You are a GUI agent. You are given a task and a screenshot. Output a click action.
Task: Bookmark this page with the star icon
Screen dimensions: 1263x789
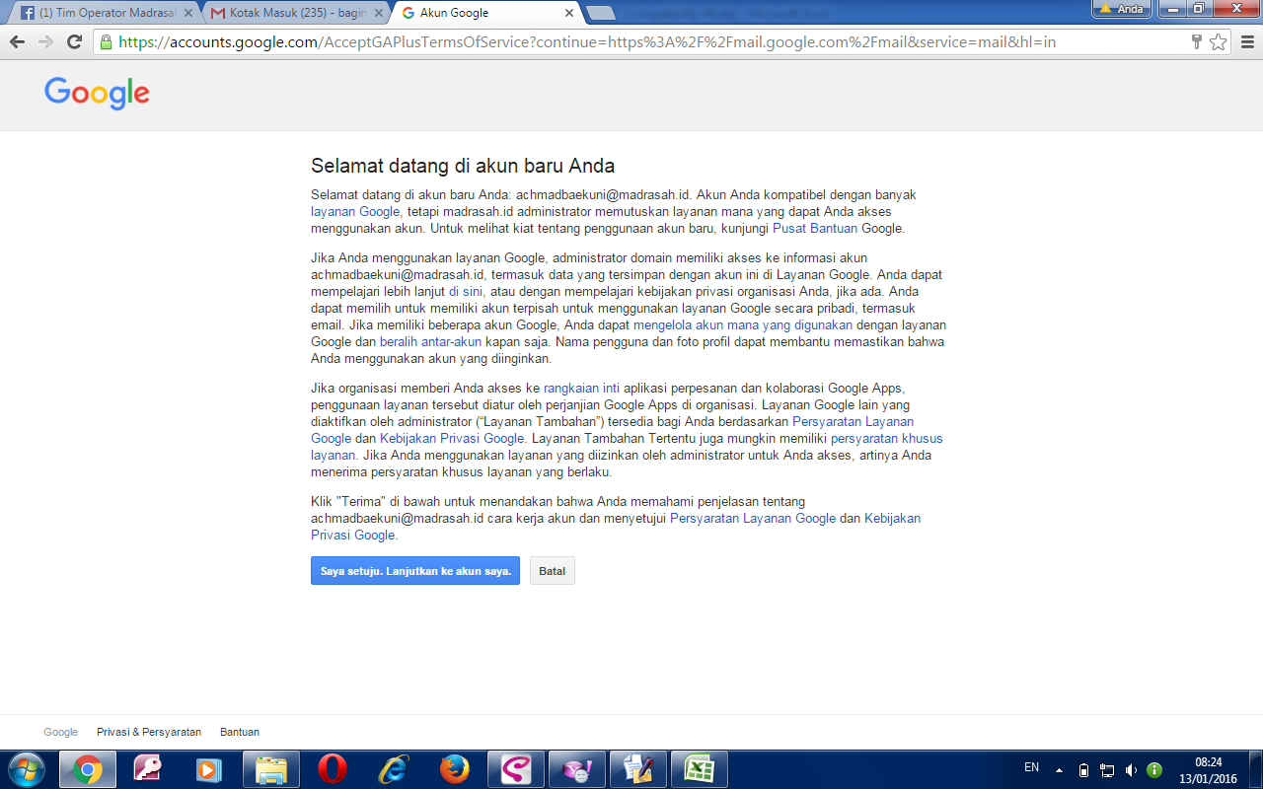1219,42
